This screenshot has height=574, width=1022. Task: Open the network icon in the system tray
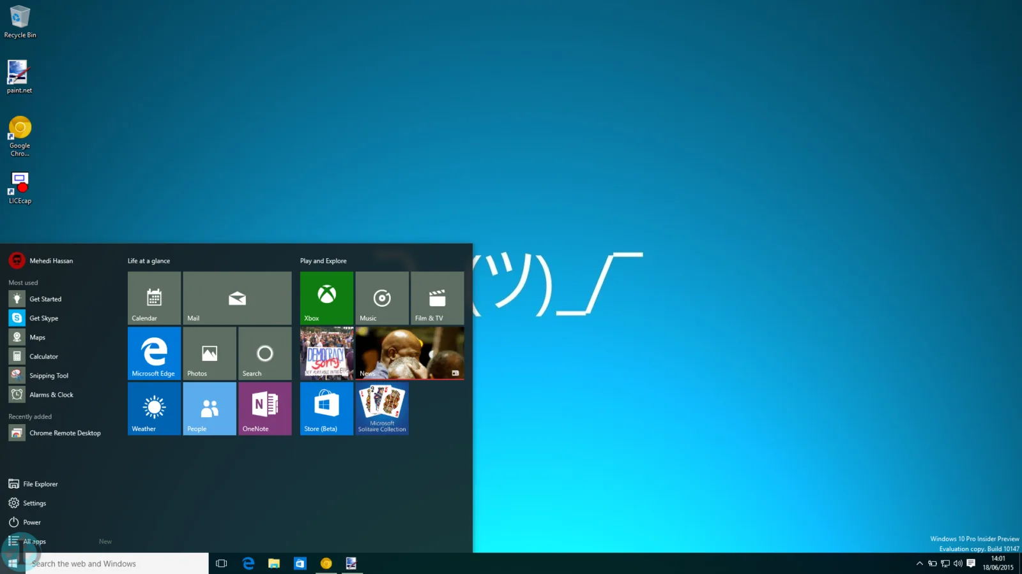945,563
